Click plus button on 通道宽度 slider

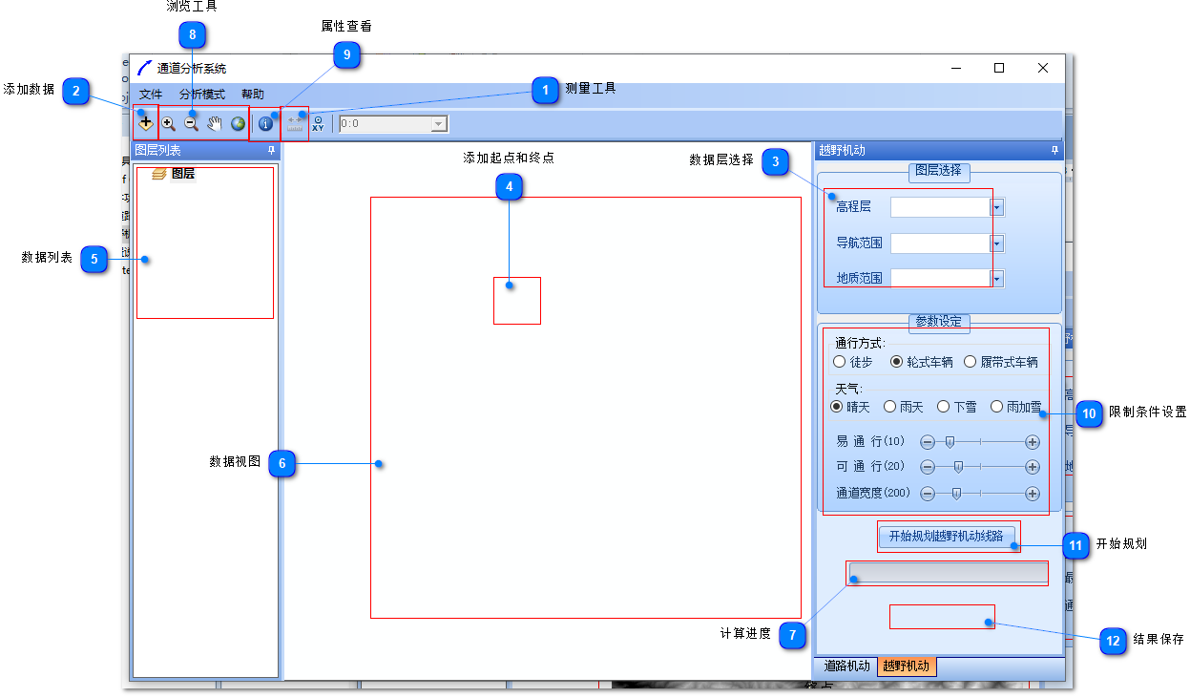point(1033,494)
